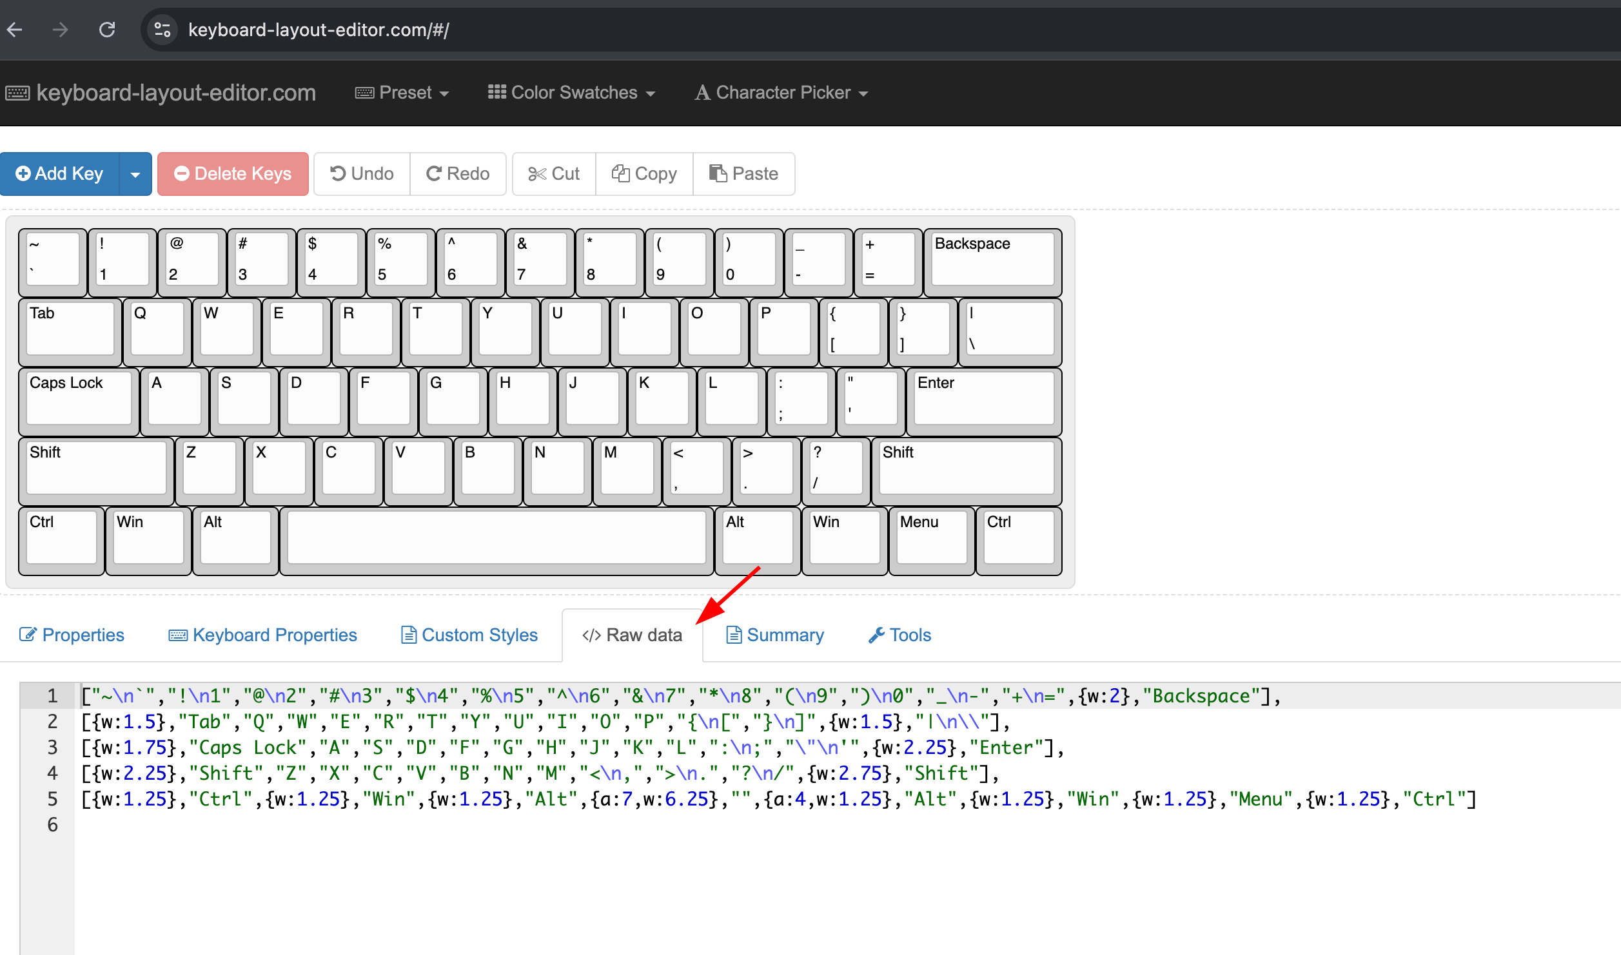The image size is (1621, 955).
Task: Select the Caps Lock key on the layout
Action: [x=77, y=400]
